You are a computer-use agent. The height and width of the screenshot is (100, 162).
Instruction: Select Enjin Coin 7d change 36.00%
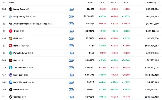126,75
